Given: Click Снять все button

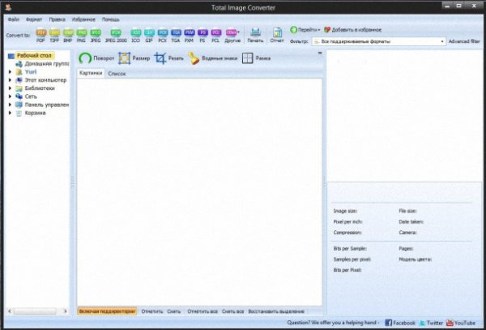Looking at the screenshot, I should (232, 311).
